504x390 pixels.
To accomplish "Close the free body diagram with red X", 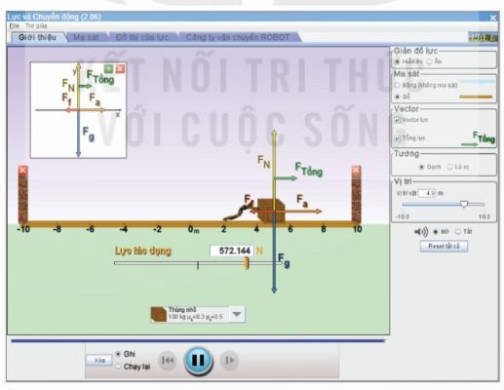I will (120, 68).
